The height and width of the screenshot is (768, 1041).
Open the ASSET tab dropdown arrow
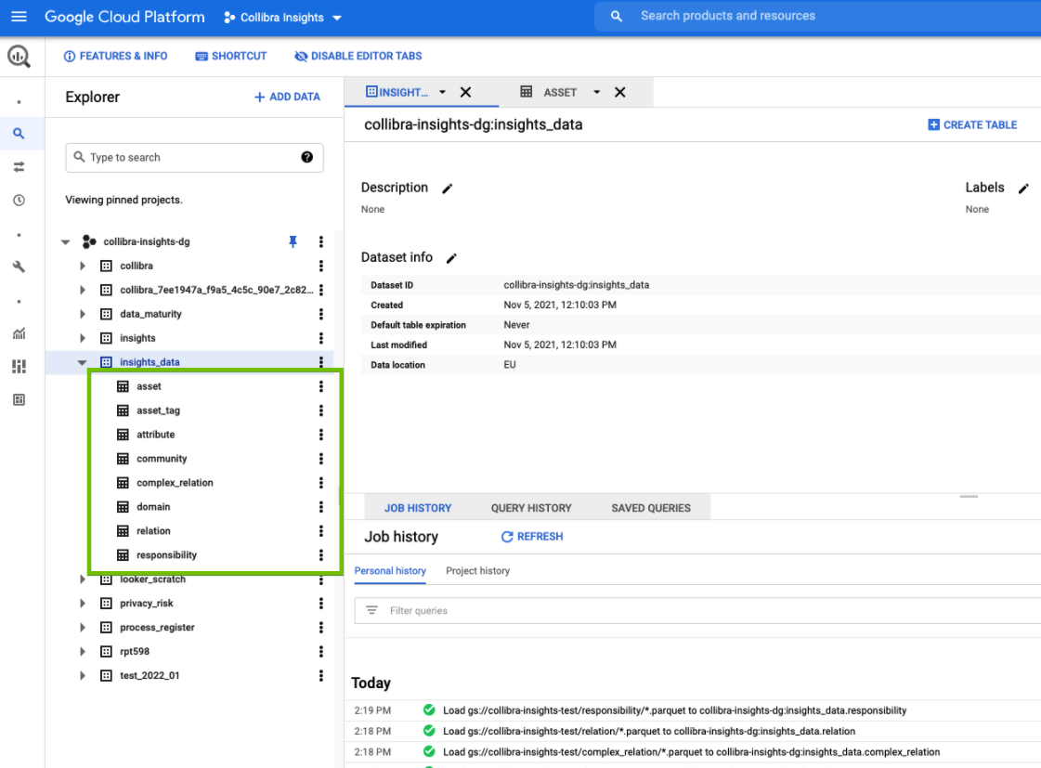(x=596, y=92)
